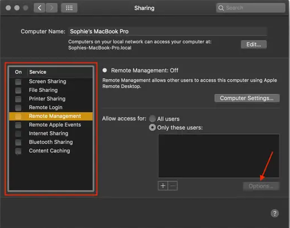
Task: Turn on Bluetooth Sharing checkbox
Action: coord(18,142)
